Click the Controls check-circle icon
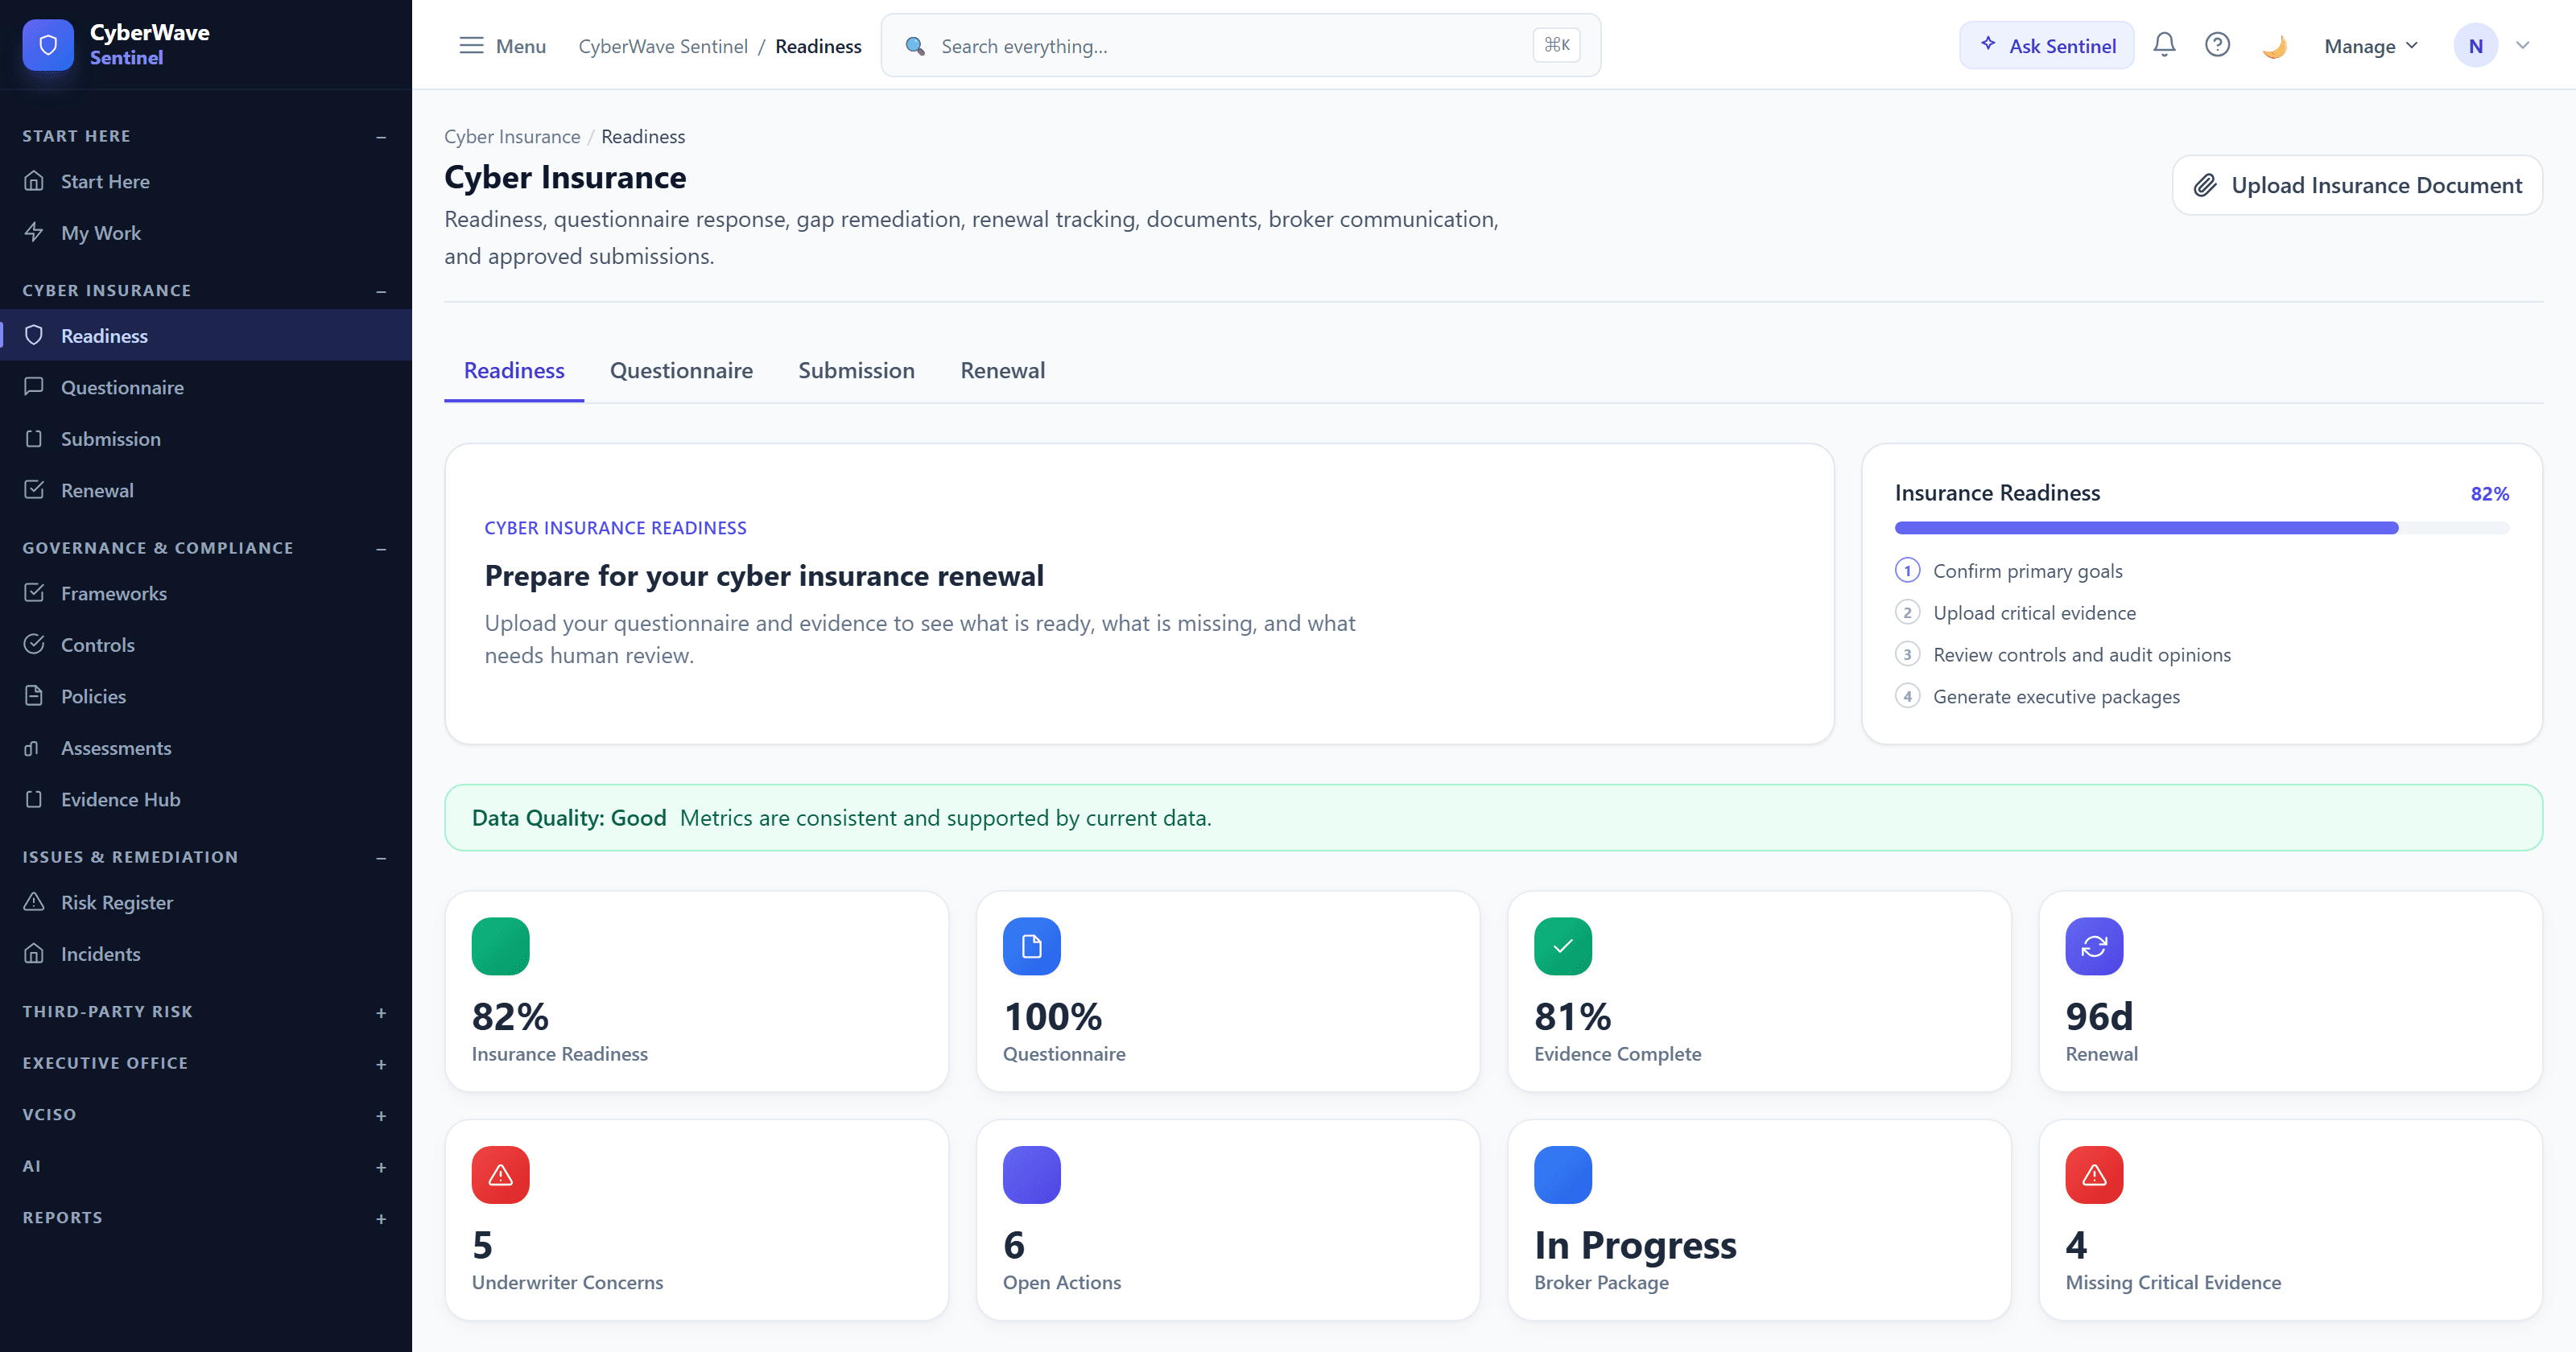The width and height of the screenshot is (2576, 1352). pyautogui.click(x=34, y=644)
